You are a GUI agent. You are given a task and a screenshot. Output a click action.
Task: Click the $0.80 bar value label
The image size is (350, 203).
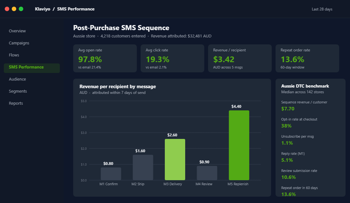[x=108, y=164]
